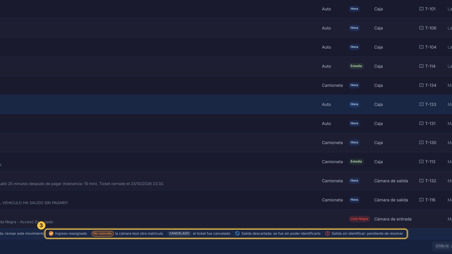The height and width of the screenshot is (254, 452).
Task: Click the 'No coincide' legend badge
Action: (x=103, y=234)
